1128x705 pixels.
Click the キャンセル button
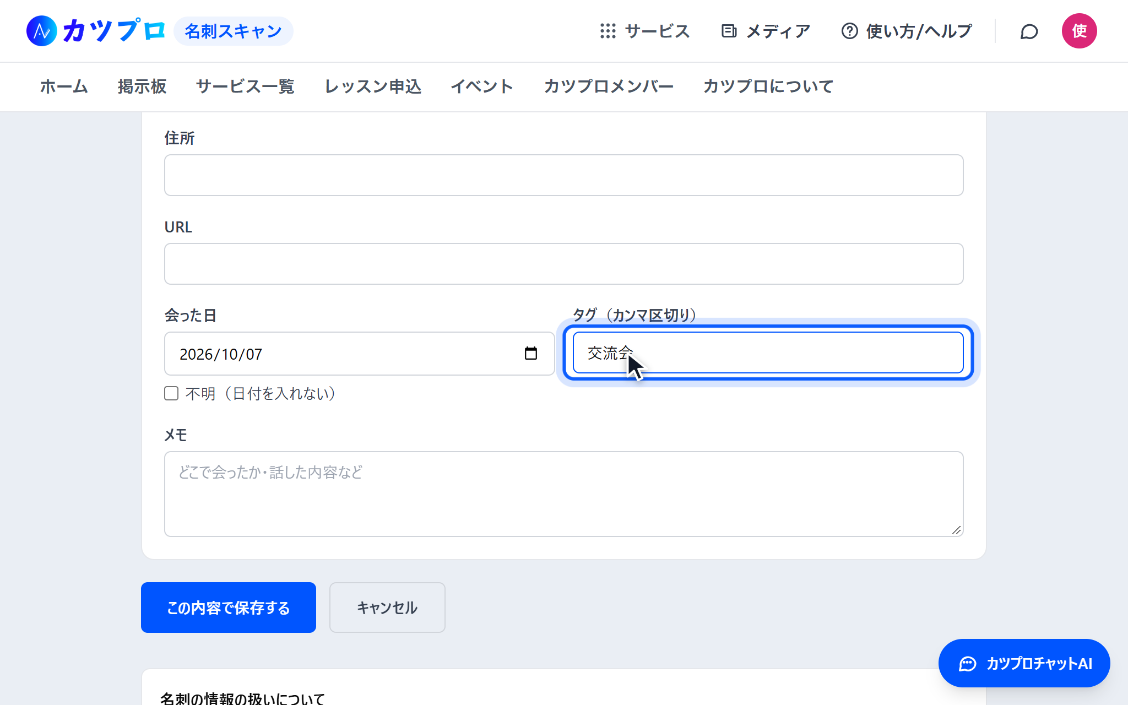coord(387,608)
